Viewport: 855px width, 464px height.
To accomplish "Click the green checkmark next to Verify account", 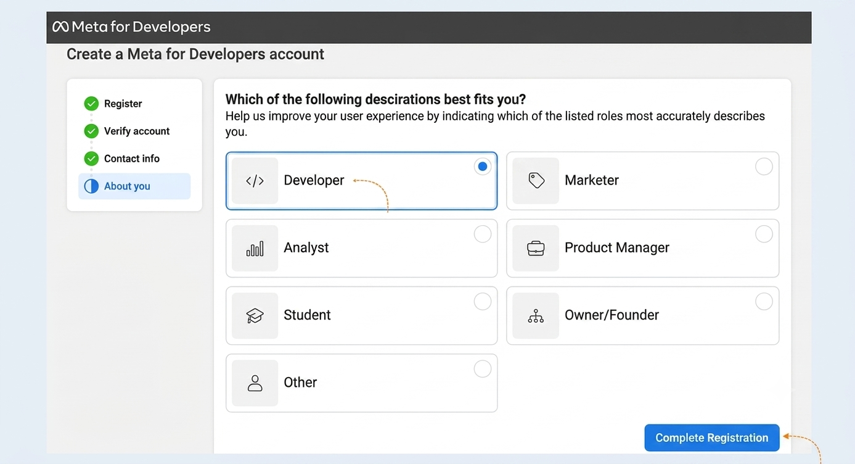I will point(91,131).
